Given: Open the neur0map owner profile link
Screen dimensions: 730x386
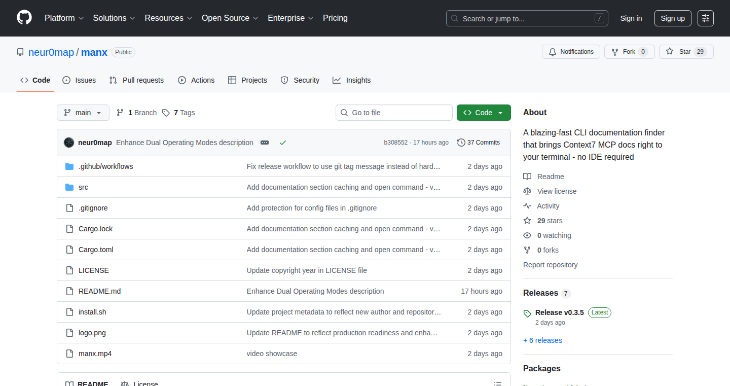Looking at the screenshot, I should pyautogui.click(x=51, y=52).
